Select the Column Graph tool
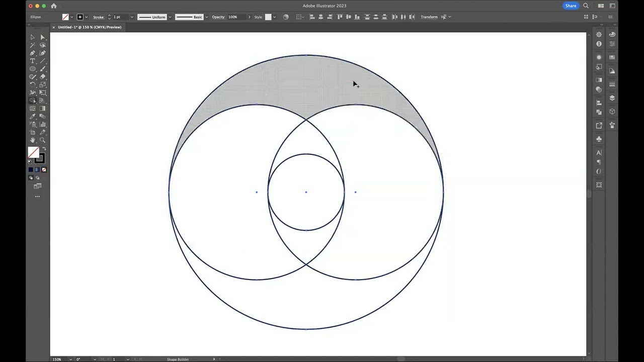The height and width of the screenshot is (362, 644). [43, 124]
